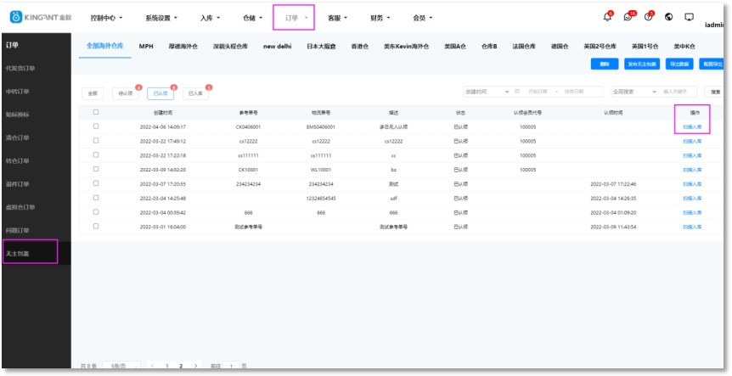Expand the 控制中心 top menu
The width and height of the screenshot is (732, 376).
tap(106, 18)
